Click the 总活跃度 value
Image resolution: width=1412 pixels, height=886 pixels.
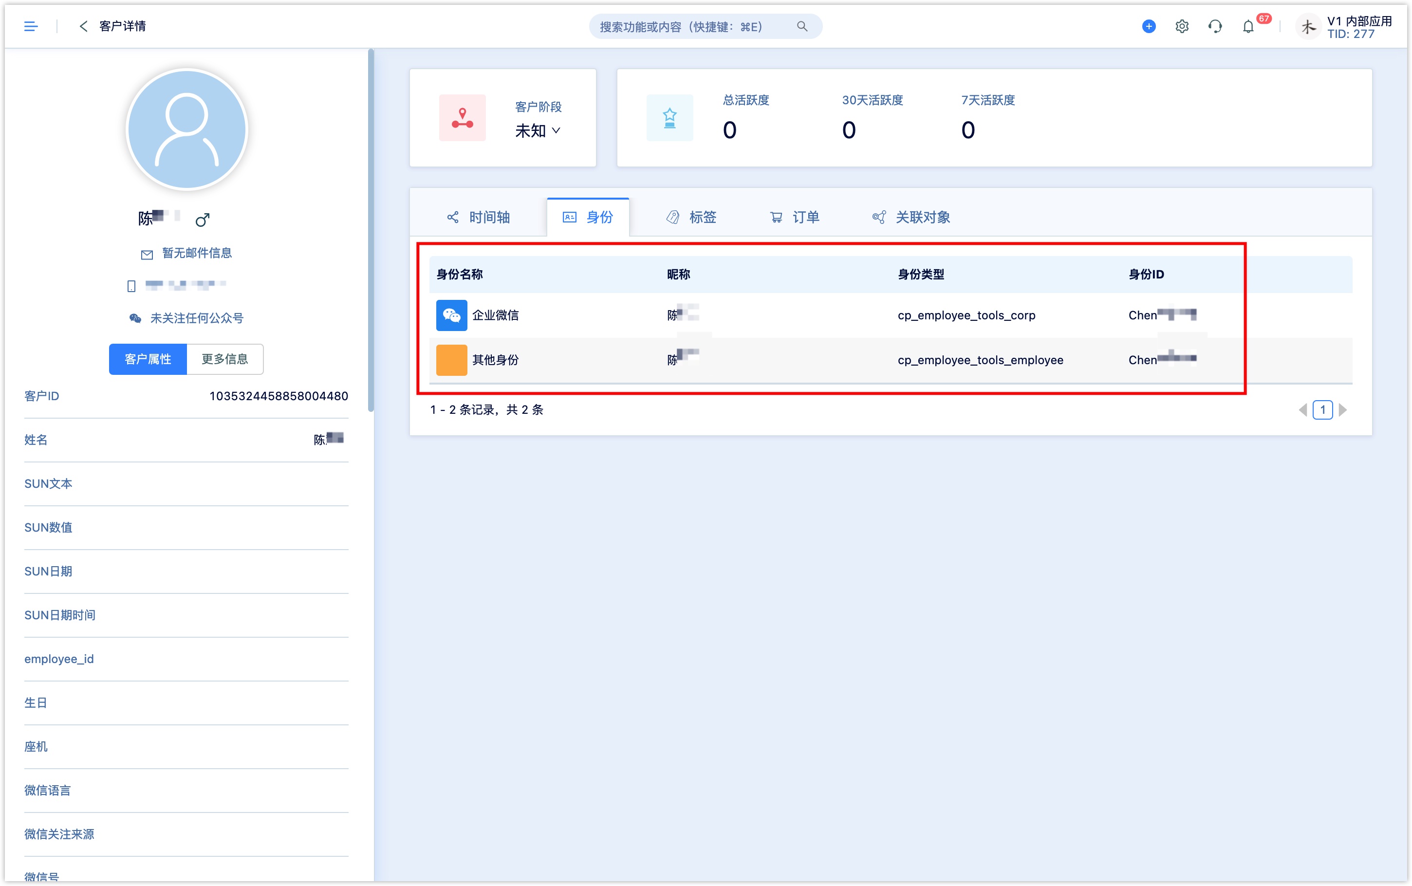(729, 130)
